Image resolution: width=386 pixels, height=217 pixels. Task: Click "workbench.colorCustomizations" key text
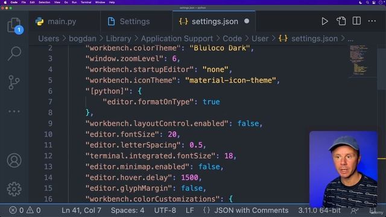[153, 199]
